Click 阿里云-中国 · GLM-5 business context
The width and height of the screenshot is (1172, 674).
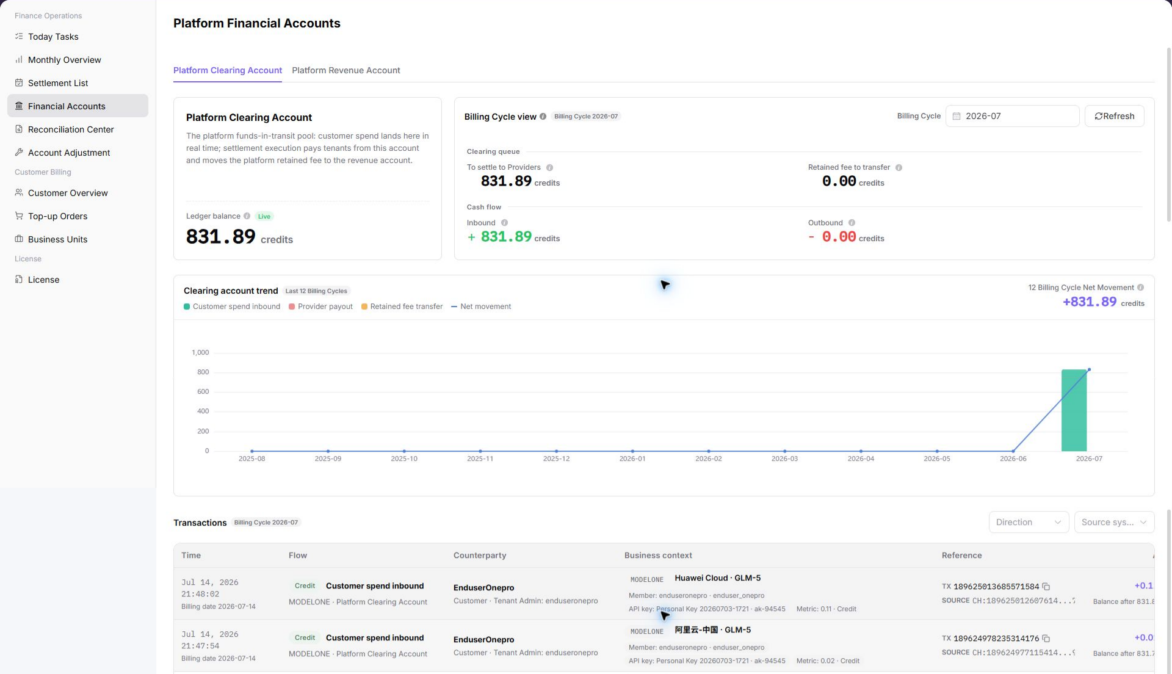coord(713,630)
